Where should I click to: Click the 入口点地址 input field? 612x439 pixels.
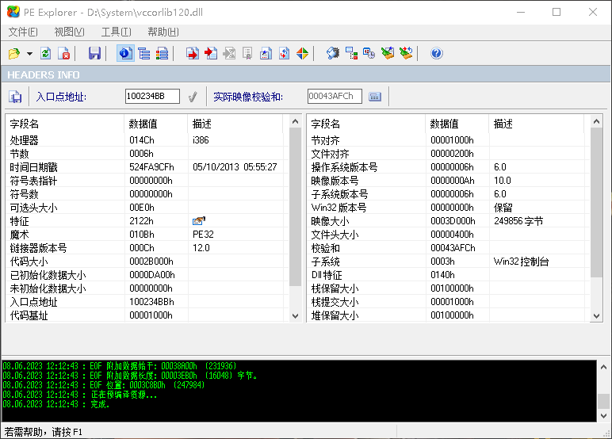click(152, 97)
